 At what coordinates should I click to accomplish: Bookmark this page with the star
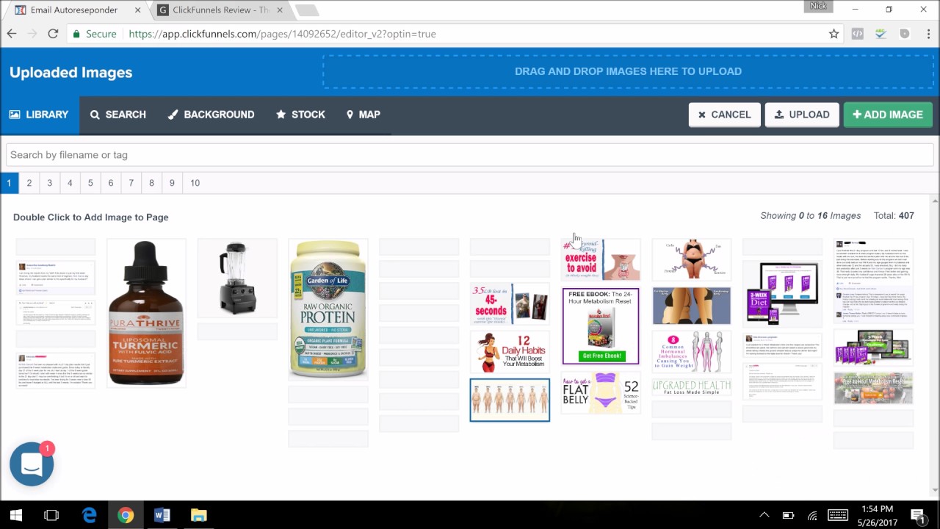tap(834, 34)
